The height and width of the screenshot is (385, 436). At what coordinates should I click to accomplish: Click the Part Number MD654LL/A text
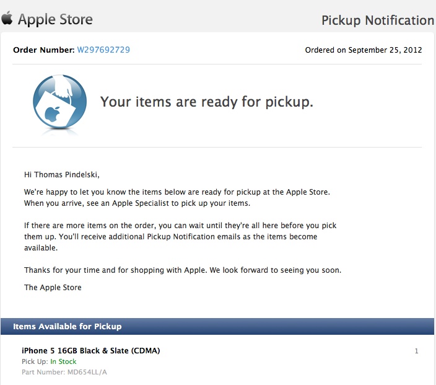coord(64,372)
